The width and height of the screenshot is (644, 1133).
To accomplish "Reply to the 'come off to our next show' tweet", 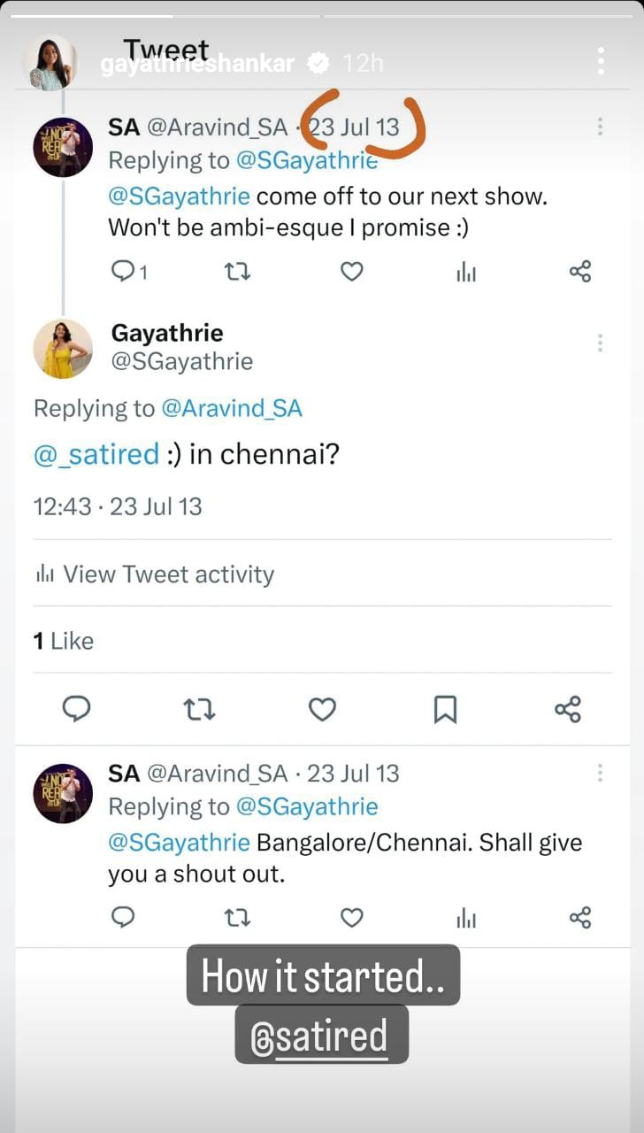I will [123, 272].
